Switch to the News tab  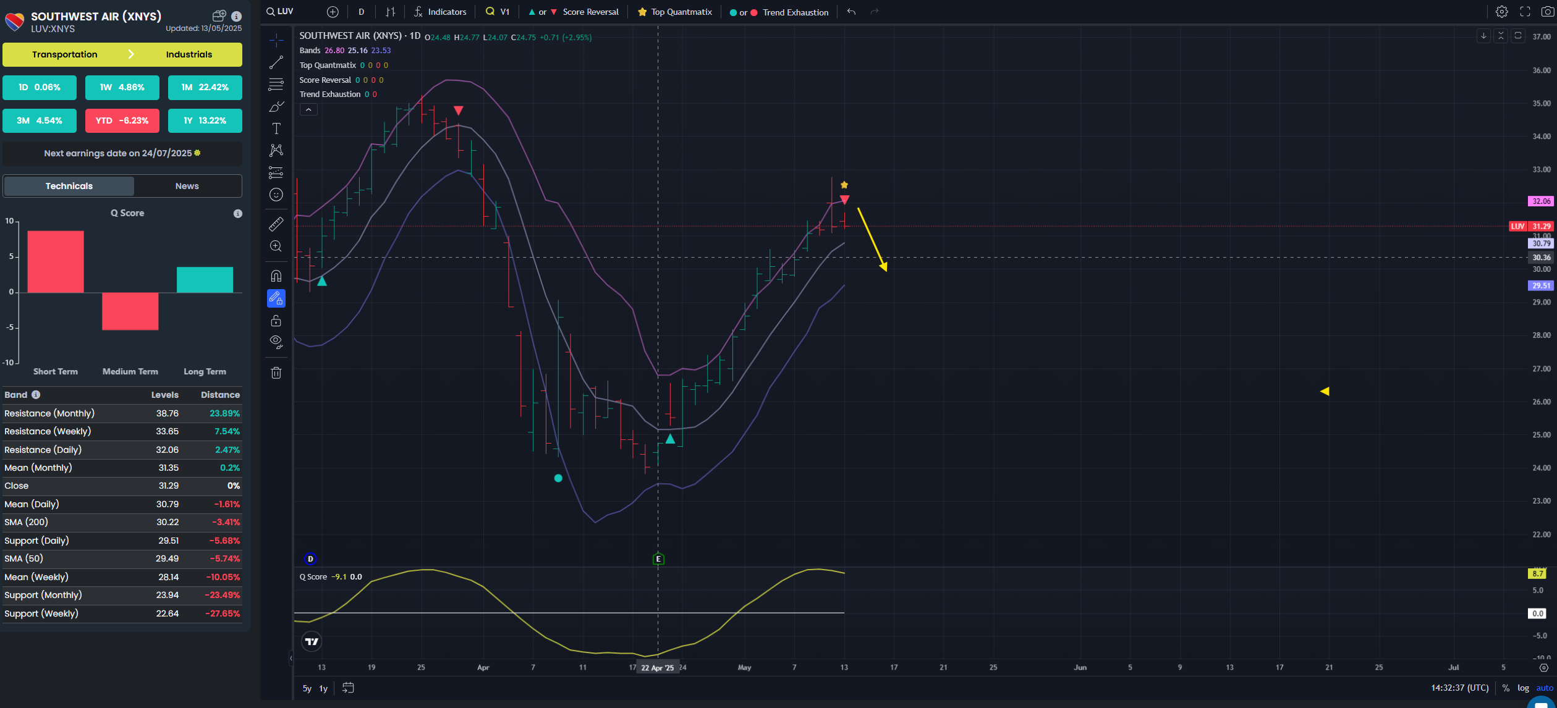tap(187, 186)
